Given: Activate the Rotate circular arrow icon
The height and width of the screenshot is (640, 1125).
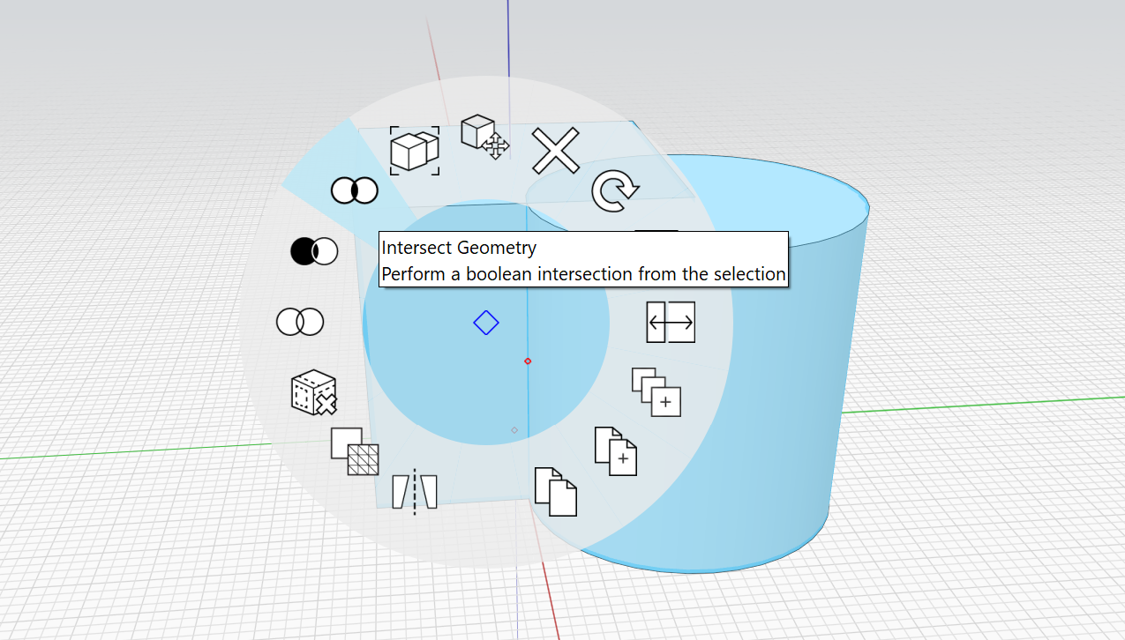Looking at the screenshot, I should click(x=614, y=192).
